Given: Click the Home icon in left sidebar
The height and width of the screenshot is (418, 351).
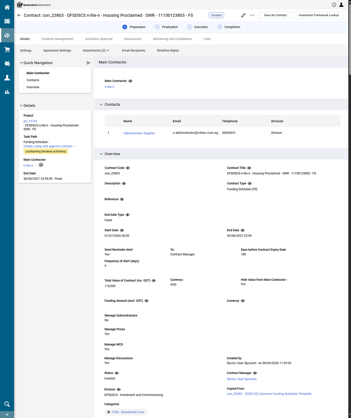Looking at the screenshot, I should point(7,7).
